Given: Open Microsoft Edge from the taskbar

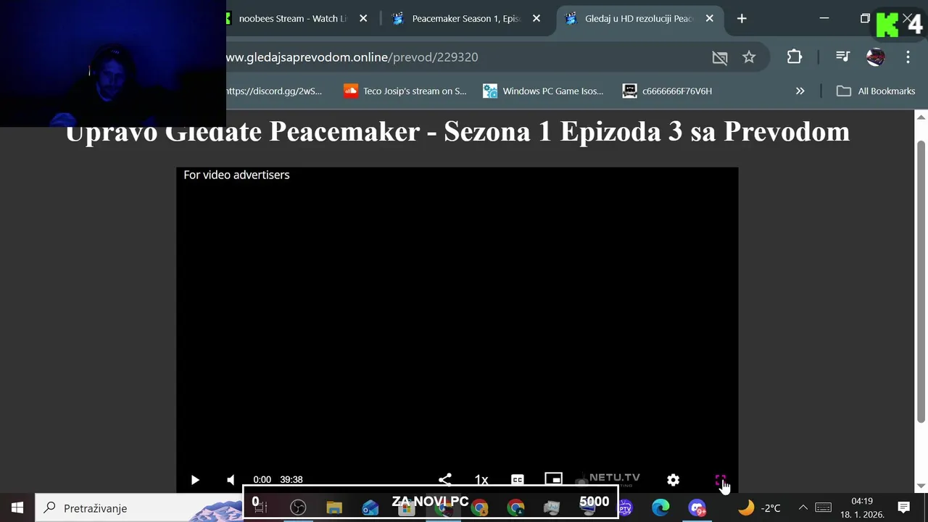Looking at the screenshot, I should [x=660, y=507].
